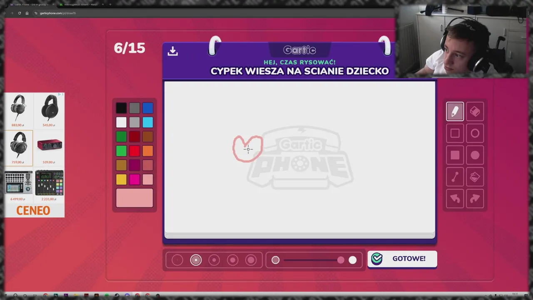This screenshot has width=533, height=300.
Task: Pick the light gray color swatch
Action: (x=134, y=122)
